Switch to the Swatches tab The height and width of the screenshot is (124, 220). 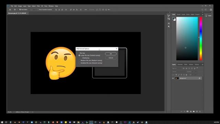click(x=179, y=14)
